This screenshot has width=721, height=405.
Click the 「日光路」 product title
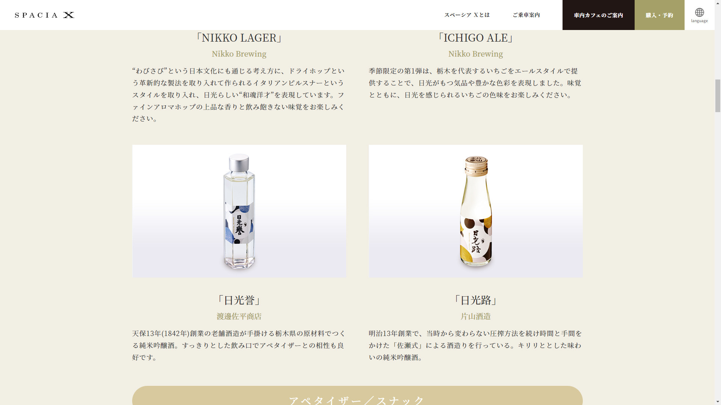(476, 300)
